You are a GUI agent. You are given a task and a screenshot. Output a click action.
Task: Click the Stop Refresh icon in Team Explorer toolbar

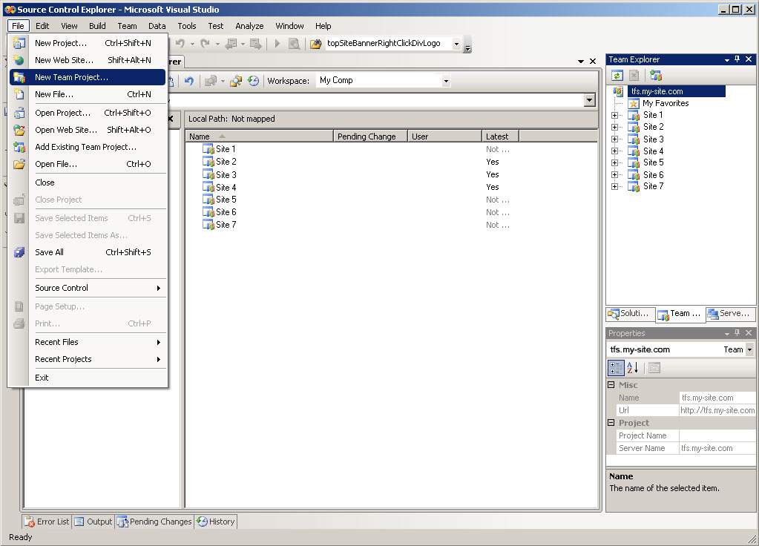(x=634, y=75)
